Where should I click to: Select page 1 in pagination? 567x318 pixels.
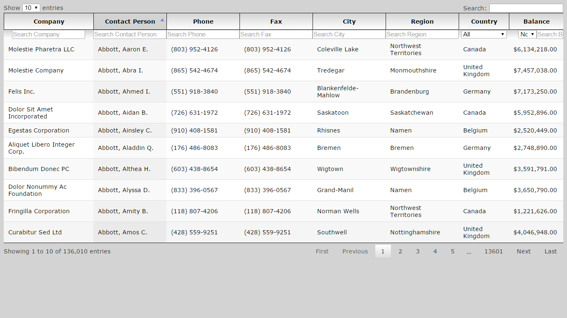point(383,251)
